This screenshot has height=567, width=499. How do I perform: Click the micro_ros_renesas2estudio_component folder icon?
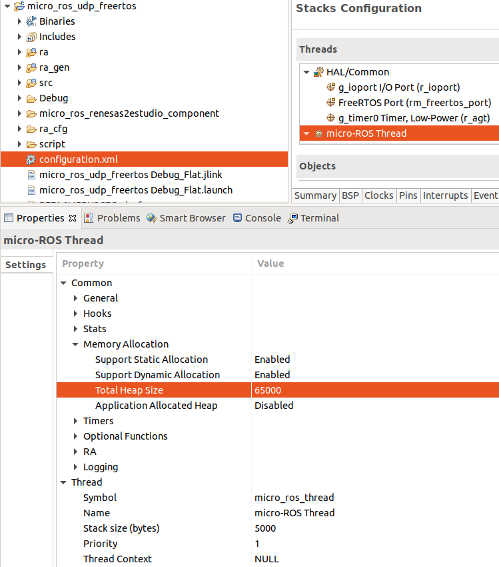click(31, 113)
